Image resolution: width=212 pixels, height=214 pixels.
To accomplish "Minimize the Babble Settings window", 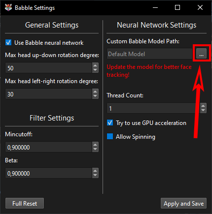I will tap(155, 7).
